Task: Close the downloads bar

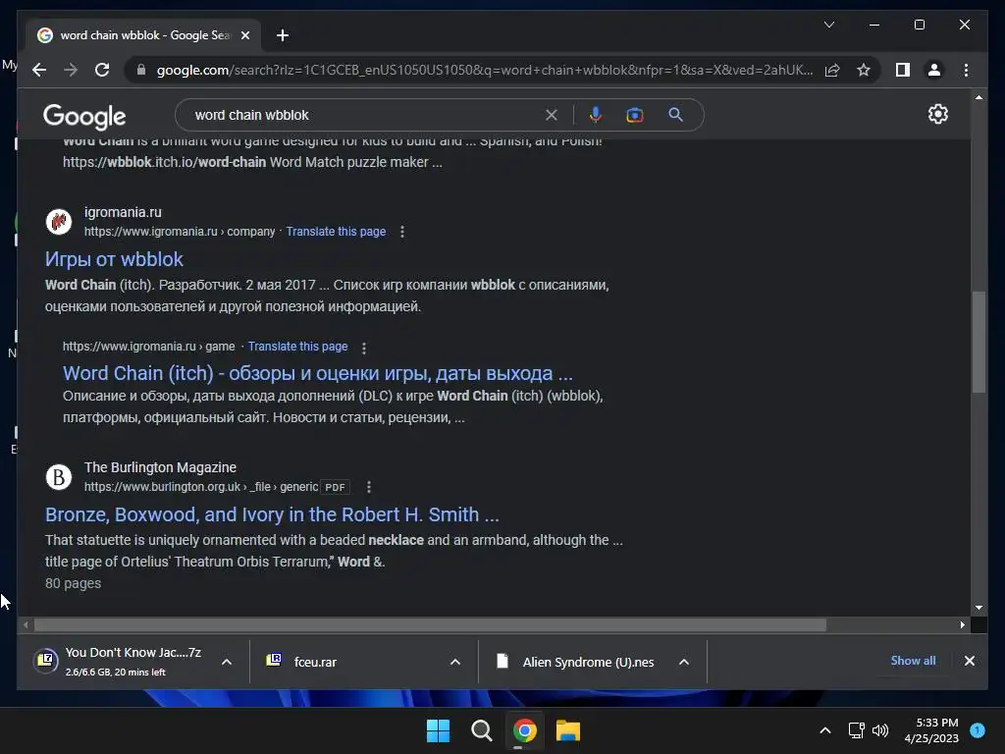Action: click(x=969, y=661)
